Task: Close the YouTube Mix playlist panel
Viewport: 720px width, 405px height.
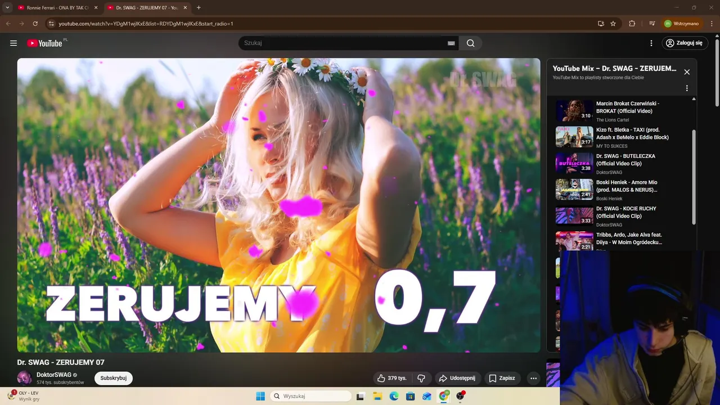Action: tap(687, 72)
